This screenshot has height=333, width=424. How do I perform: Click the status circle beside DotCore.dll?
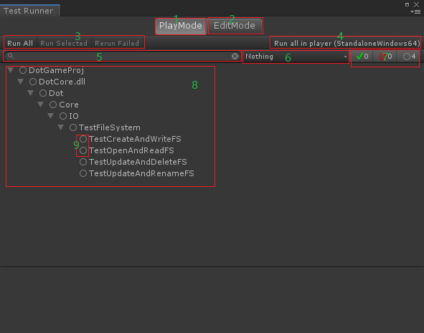pyautogui.click(x=33, y=82)
